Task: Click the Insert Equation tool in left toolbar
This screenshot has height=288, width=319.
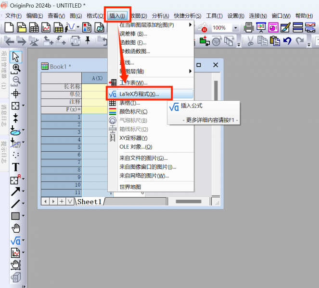Action: (15, 240)
